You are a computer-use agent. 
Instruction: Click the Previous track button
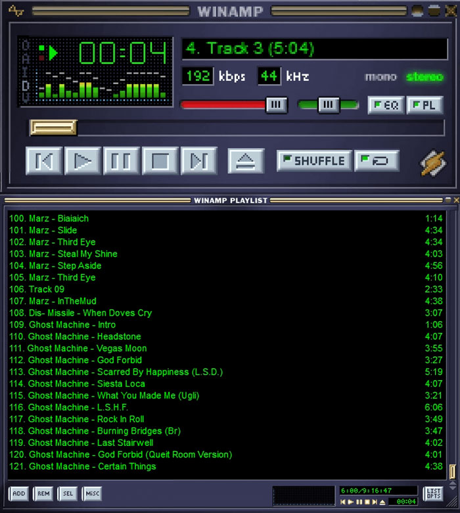(x=44, y=160)
